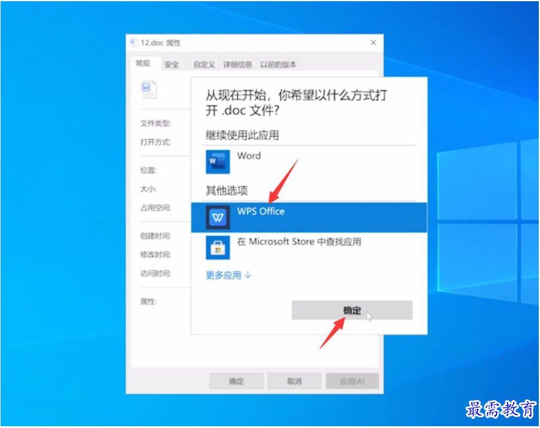Image resolution: width=540 pixels, height=428 pixels.
Task: Click the 创建时间 label
Action: pyautogui.click(x=155, y=236)
